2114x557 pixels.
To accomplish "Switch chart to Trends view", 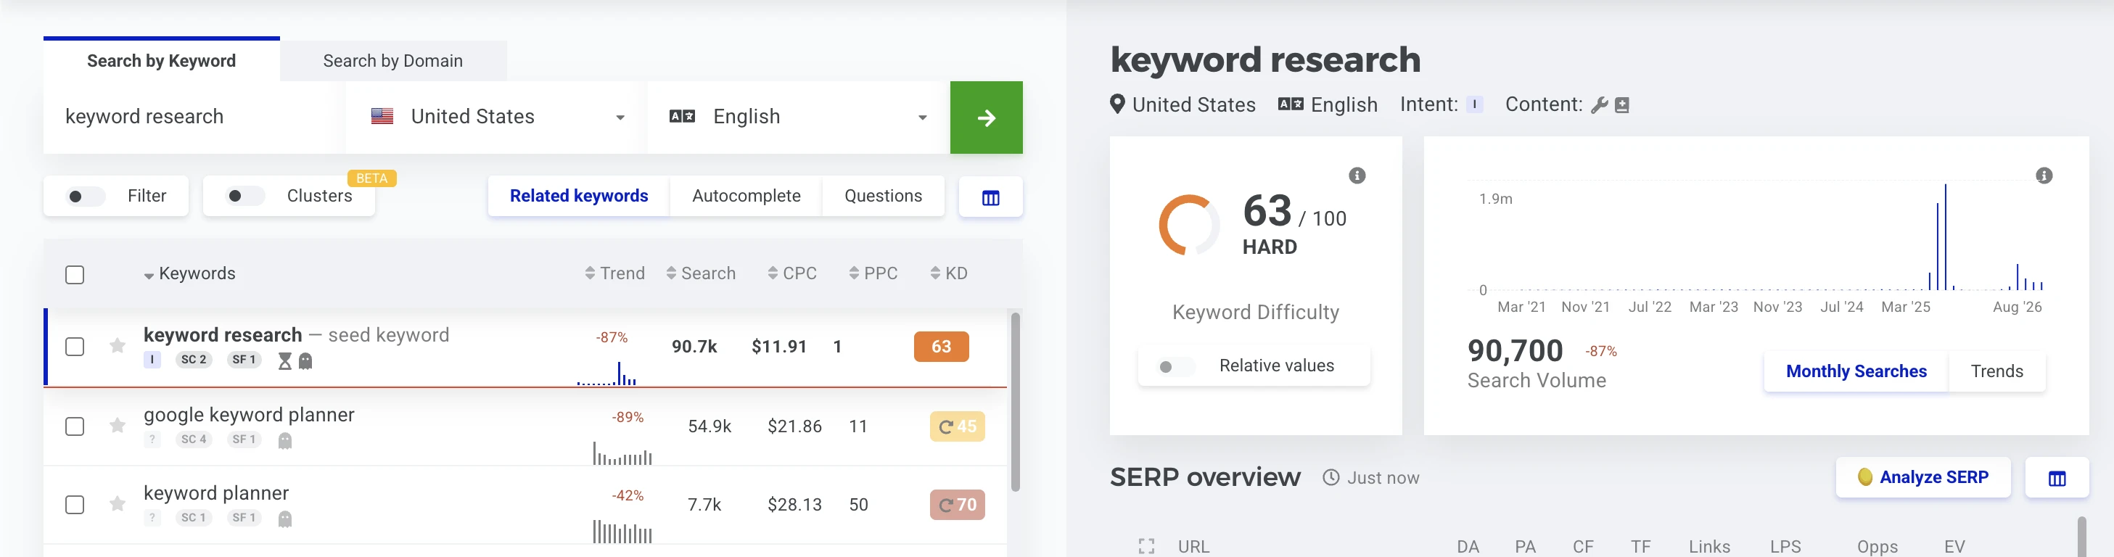I will tap(1996, 371).
